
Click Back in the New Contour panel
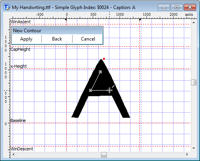coord(57,39)
